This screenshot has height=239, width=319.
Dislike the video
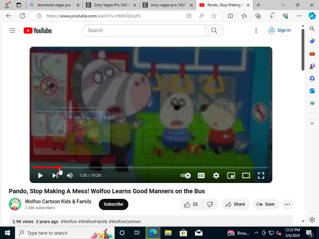(210, 204)
